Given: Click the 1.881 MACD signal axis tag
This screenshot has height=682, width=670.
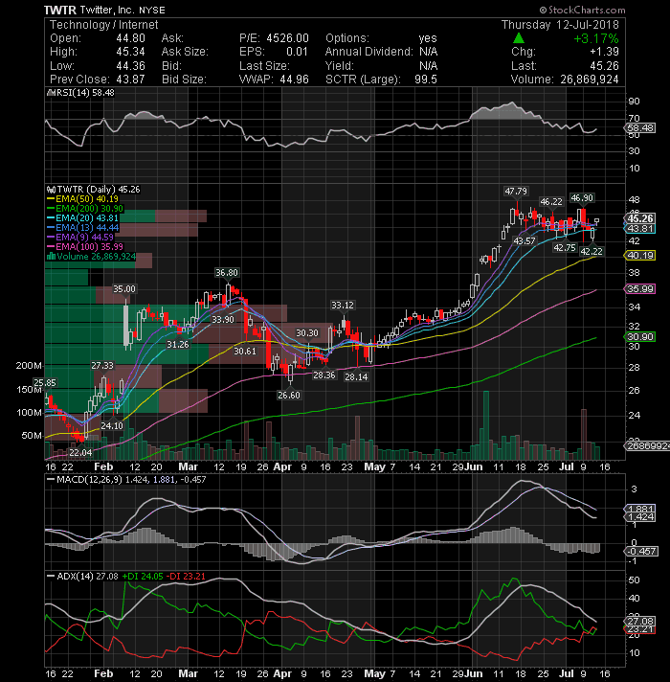Looking at the screenshot, I should (x=640, y=509).
